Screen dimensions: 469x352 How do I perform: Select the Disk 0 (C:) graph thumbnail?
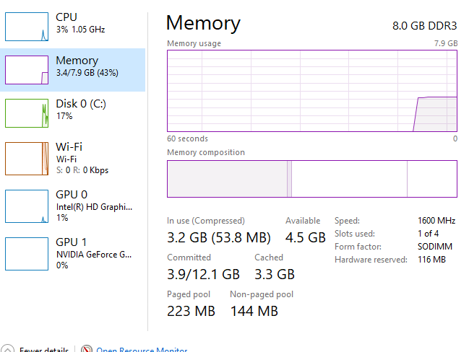click(27, 113)
